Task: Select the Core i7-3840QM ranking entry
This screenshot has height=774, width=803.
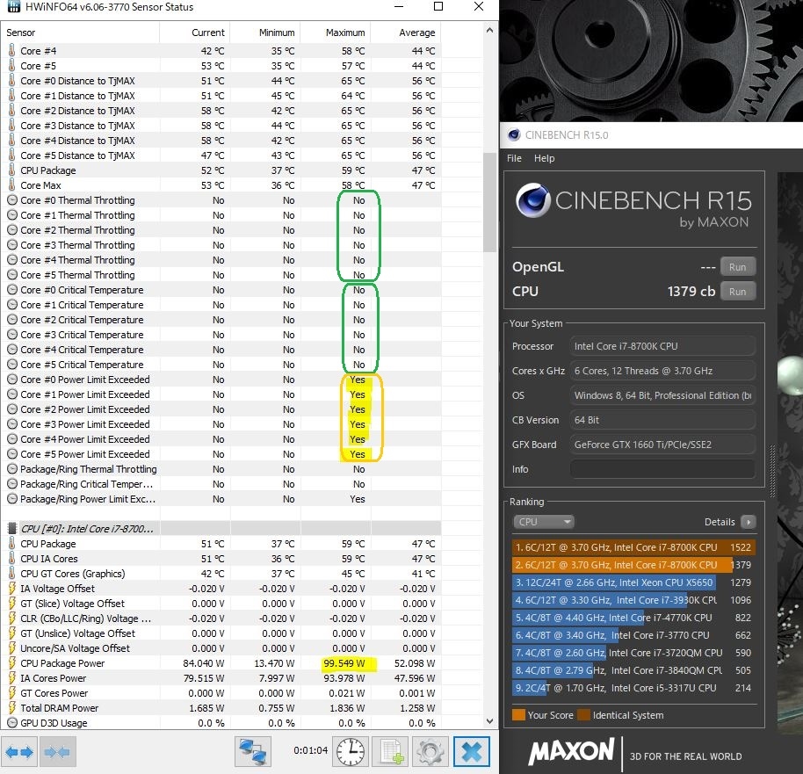Action: pos(633,670)
